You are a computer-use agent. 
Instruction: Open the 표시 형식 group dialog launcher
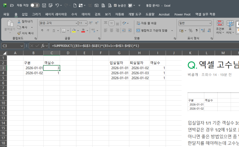[212, 39]
